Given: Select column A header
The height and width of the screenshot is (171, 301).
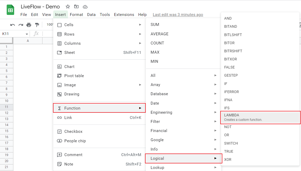Looking at the screenshot, I should [x=28, y=41].
